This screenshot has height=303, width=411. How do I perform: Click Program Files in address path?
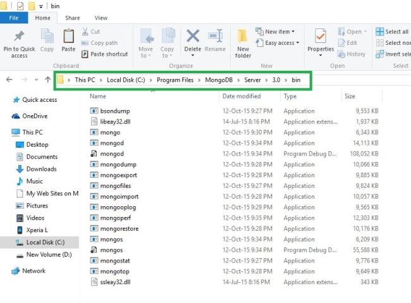[175, 80]
